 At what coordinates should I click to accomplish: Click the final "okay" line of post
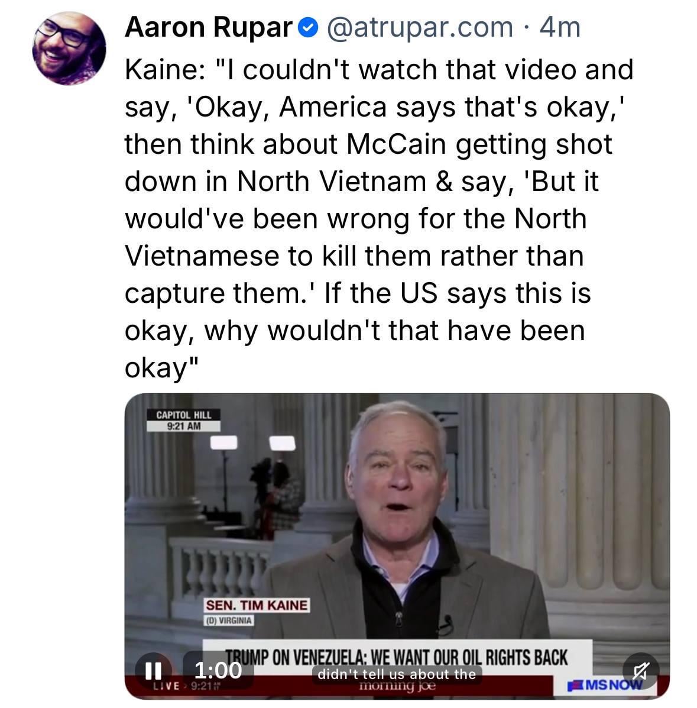pyautogui.click(x=155, y=367)
